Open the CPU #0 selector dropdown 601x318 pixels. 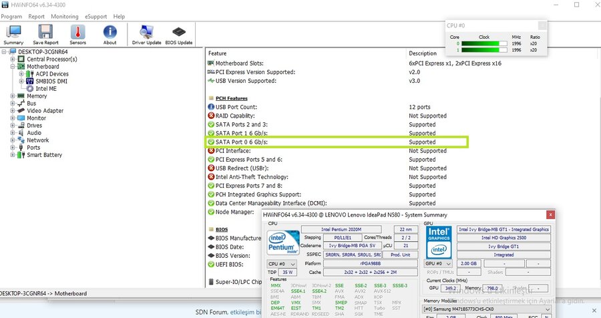coord(282,264)
